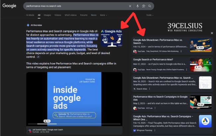Open Forums tab
216x136 pixels.
point(84,15)
